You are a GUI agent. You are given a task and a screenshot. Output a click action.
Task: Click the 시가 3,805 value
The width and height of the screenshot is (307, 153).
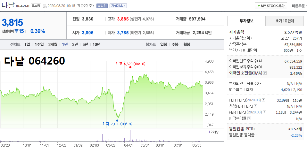click(88, 33)
